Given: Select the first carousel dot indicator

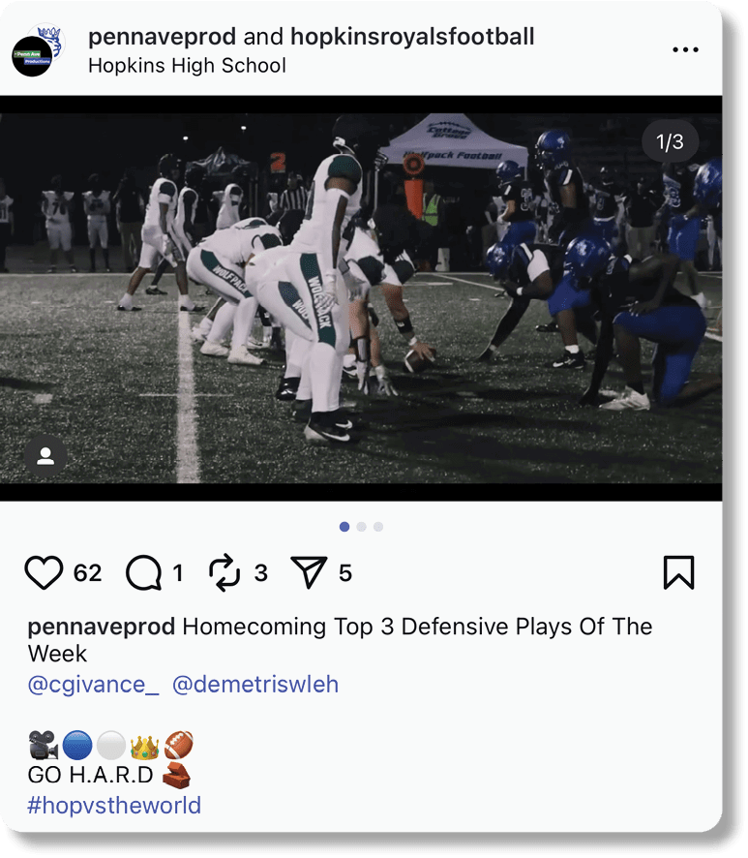Looking at the screenshot, I should (344, 527).
